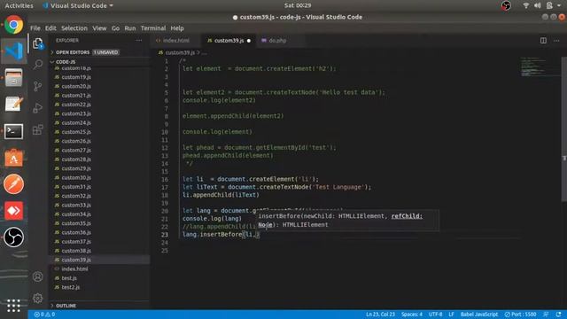Open the Edit menu
This screenshot has width=567, height=319.
pyautogui.click(x=50, y=28)
